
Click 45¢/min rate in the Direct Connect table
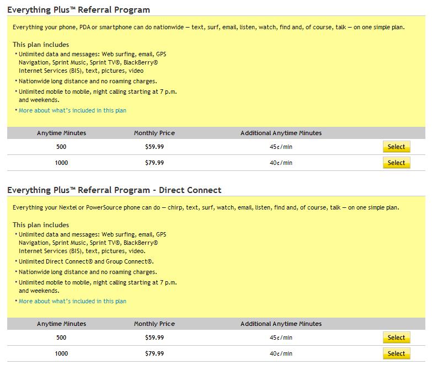point(281,337)
